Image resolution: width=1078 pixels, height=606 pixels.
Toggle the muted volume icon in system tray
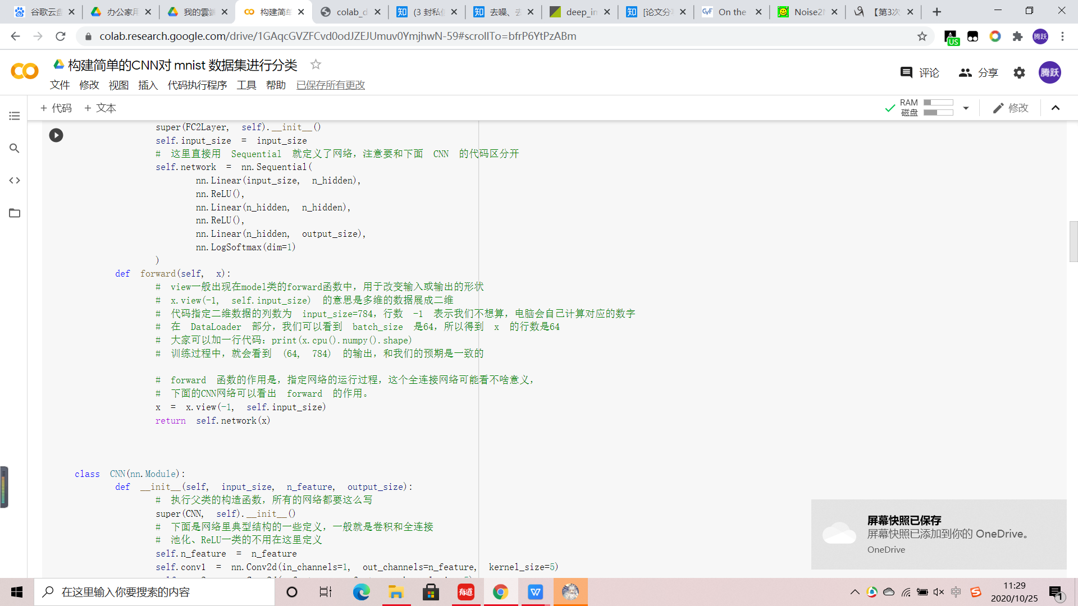tap(938, 592)
